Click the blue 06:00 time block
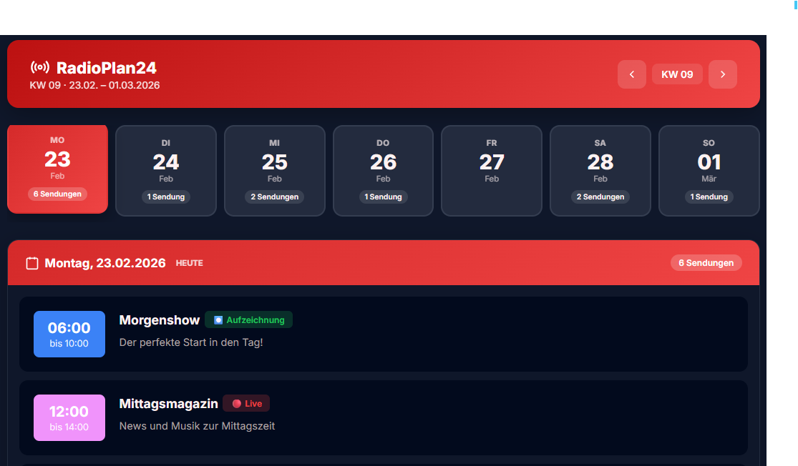 69,334
